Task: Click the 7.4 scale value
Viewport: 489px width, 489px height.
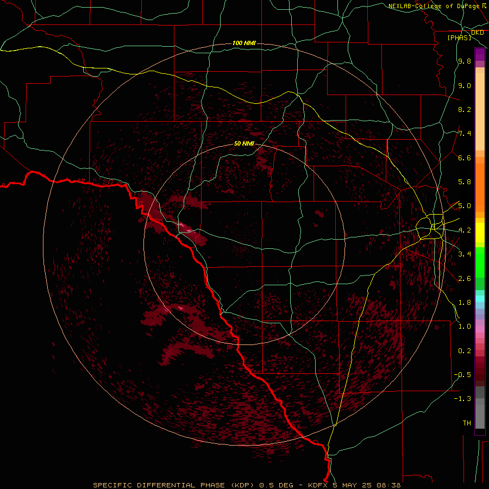Action: click(x=465, y=134)
